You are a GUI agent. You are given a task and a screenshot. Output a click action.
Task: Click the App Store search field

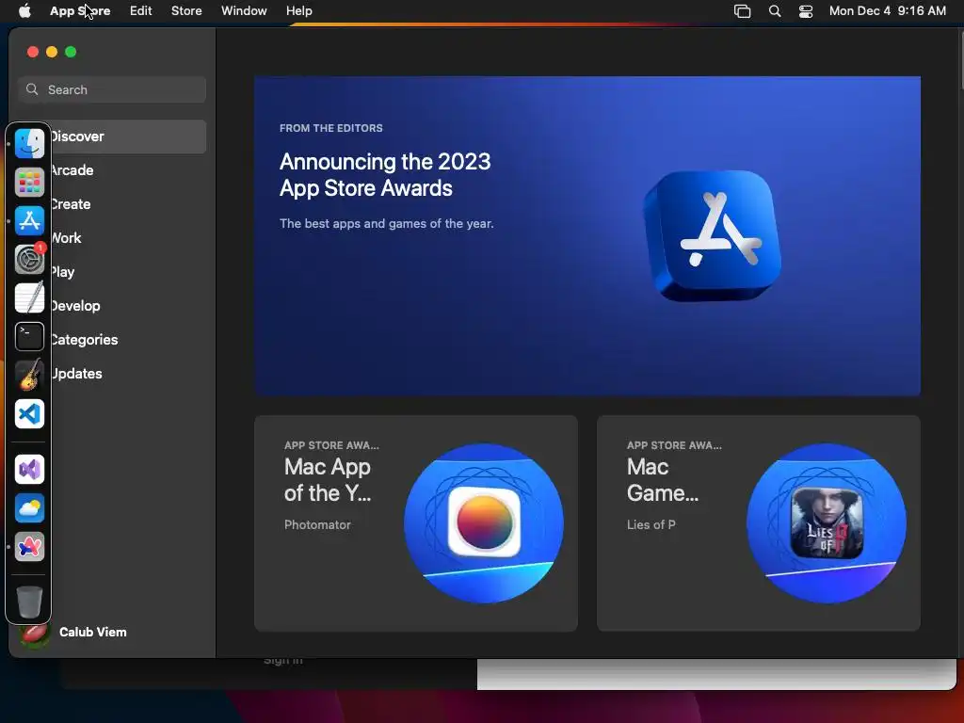click(x=112, y=89)
